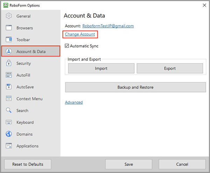Open the General settings section

(31, 16)
